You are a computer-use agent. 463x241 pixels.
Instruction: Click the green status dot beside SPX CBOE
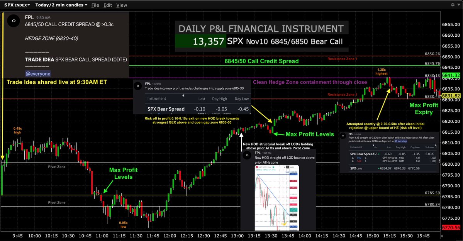[378, 168]
